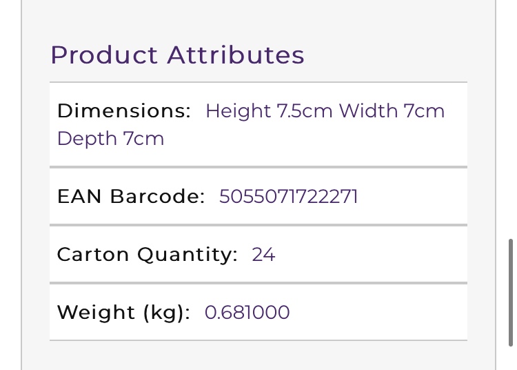Screen dimensions: 517x370
Task: Click the scrollbar track above the thumb
Action: point(511,119)
